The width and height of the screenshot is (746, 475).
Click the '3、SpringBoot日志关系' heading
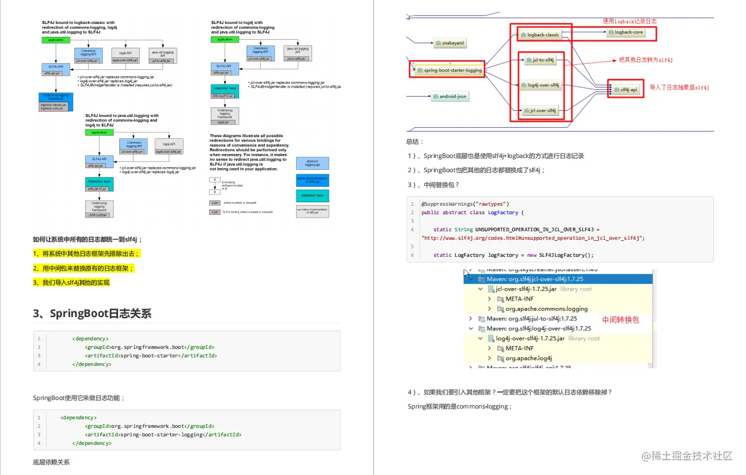(92, 314)
